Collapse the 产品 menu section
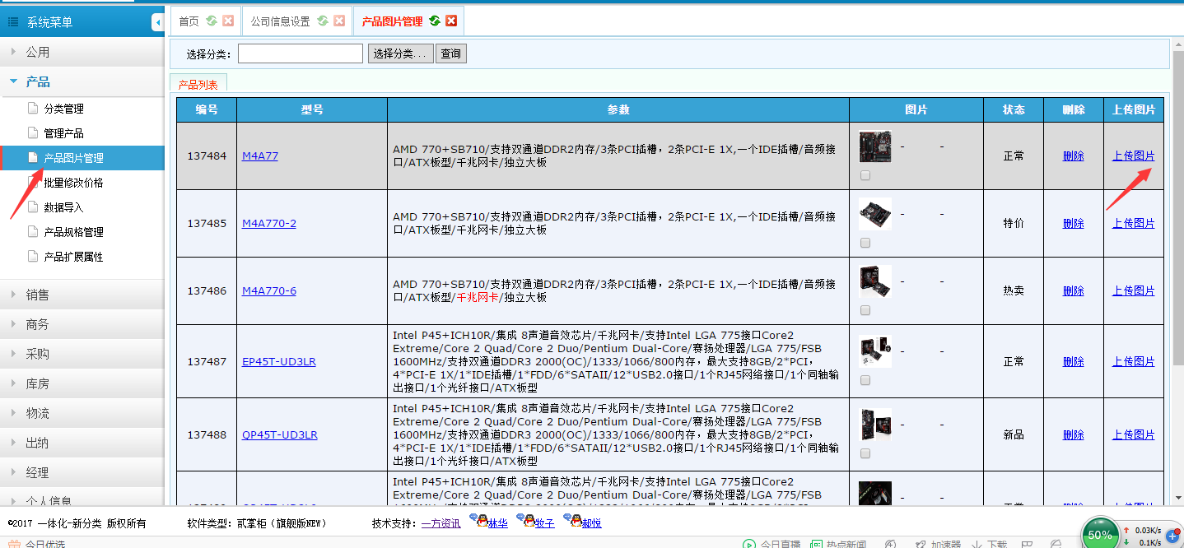This screenshot has height=548, width=1184. (x=82, y=81)
